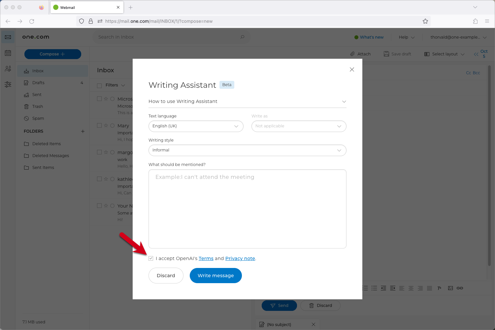
Task: Select the checkbox next to Mary's email
Action: click(x=99, y=125)
